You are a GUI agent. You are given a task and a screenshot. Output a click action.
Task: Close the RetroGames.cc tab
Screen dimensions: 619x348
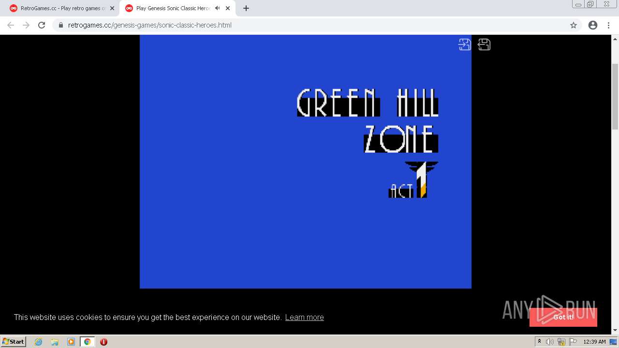(112, 8)
